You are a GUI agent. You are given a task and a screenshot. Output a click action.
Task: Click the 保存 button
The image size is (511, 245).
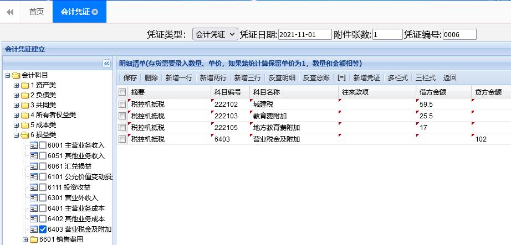130,78
